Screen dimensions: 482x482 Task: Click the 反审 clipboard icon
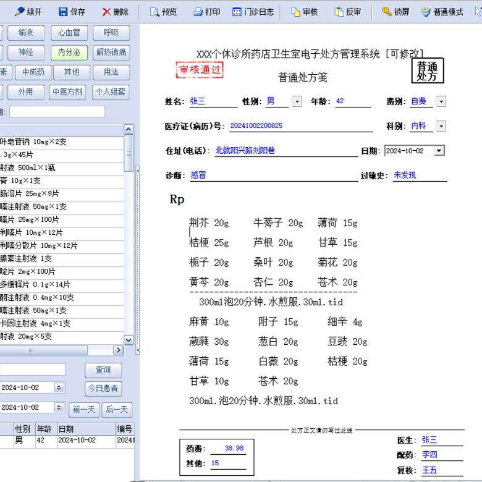point(339,12)
